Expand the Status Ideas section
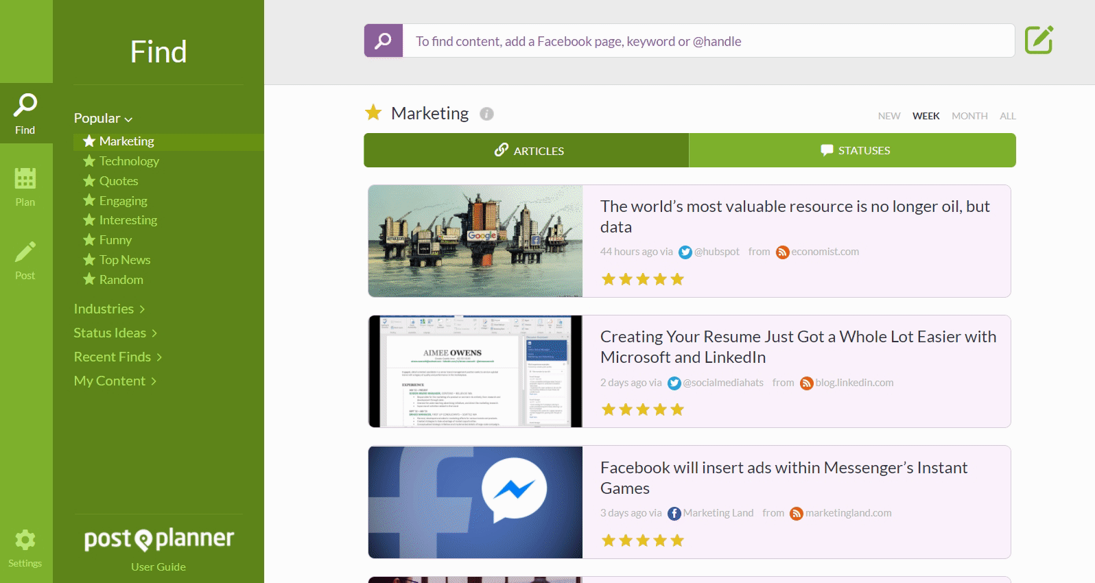The width and height of the screenshot is (1095, 583). [115, 333]
